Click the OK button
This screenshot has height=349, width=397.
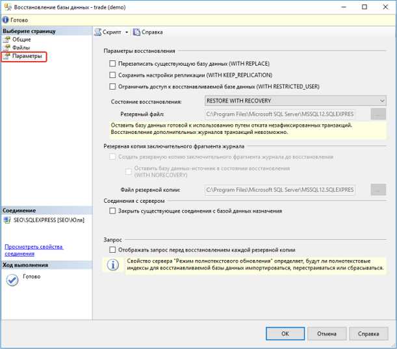[285, 333]
